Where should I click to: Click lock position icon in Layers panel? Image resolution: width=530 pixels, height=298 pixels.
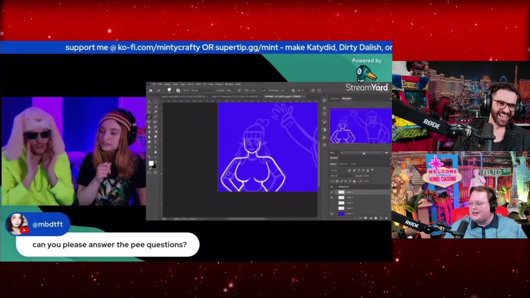click(x=346, y=181)
